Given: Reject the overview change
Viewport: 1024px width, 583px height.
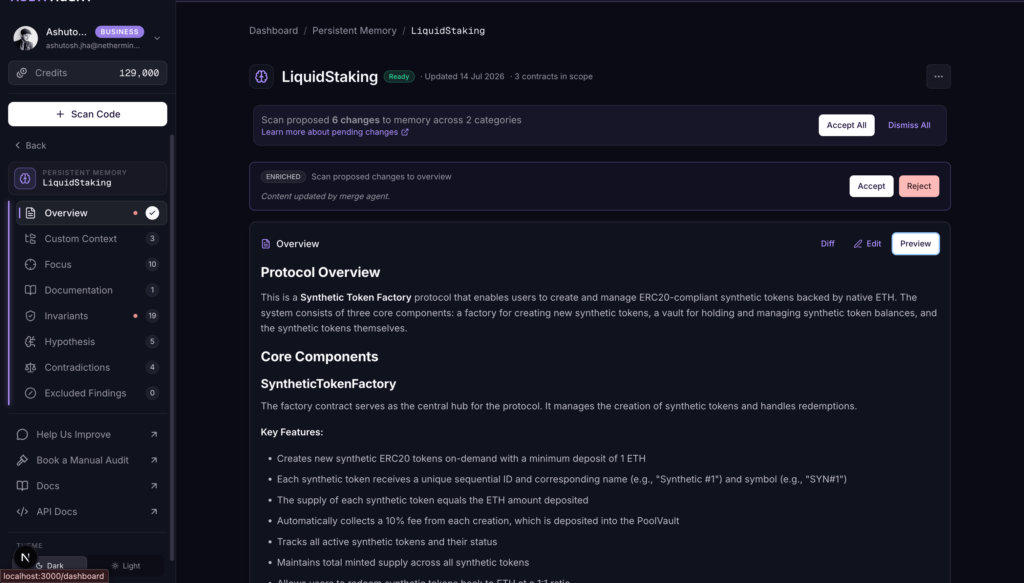Looking at the screenshot, I should pos(919,186).
